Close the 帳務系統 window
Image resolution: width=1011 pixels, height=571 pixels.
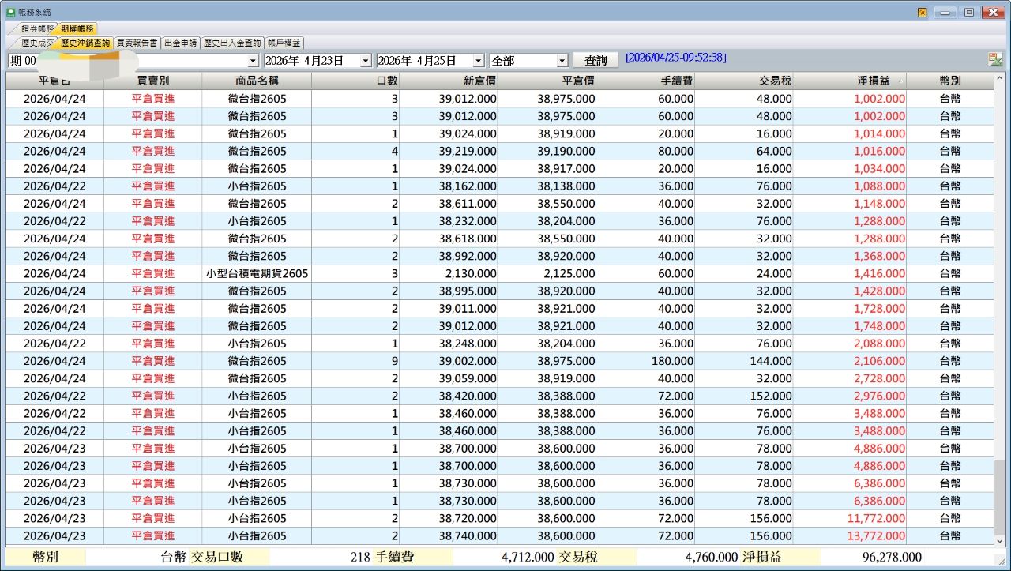(992, 12)
